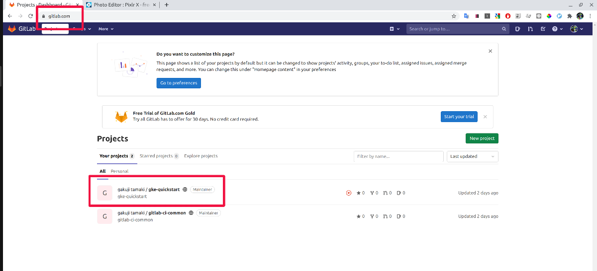Open the plus create-new dropdown in navbar
Screen dimensions: 597x271
(x=395, y=29)
